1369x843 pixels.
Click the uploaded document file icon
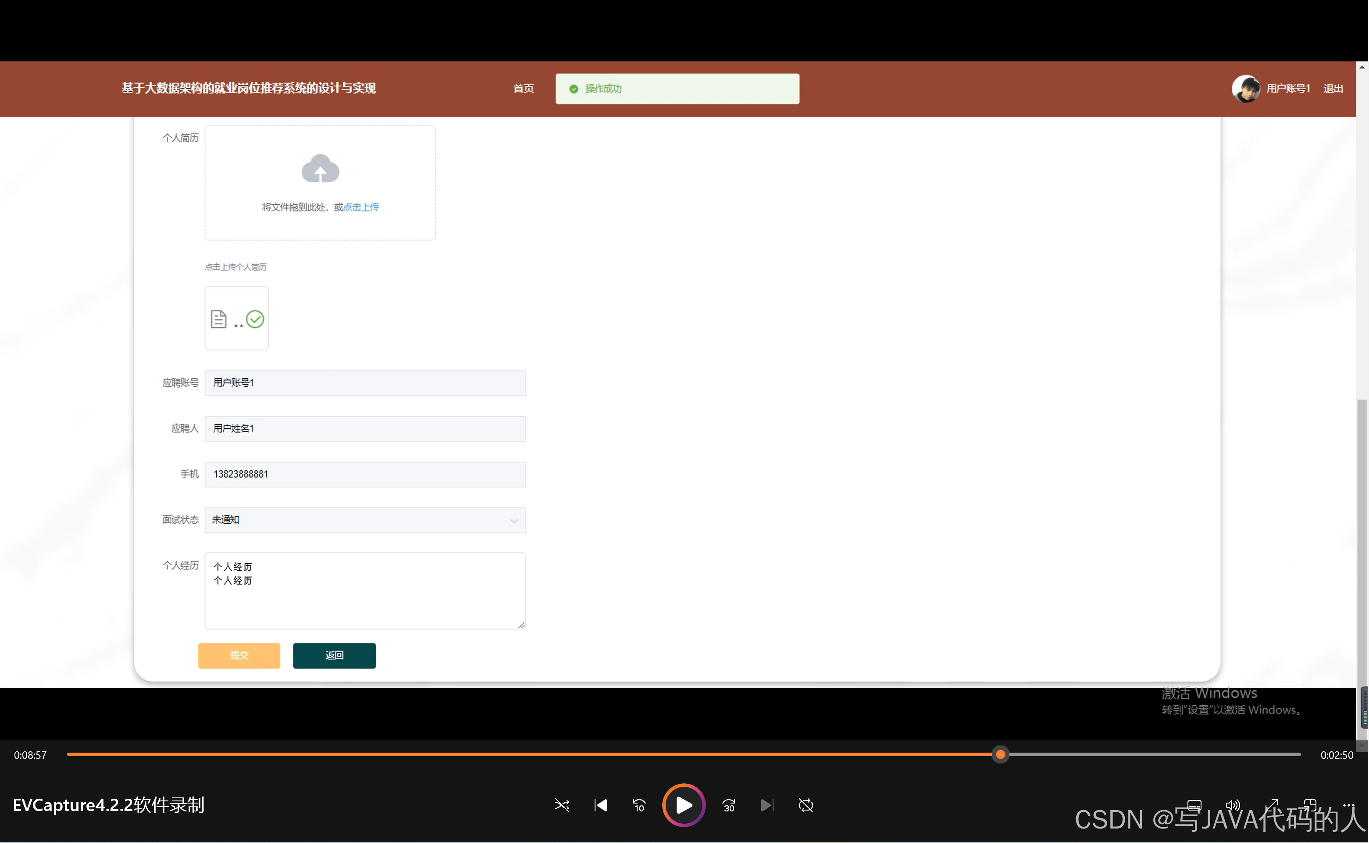(x=218, y=319)
